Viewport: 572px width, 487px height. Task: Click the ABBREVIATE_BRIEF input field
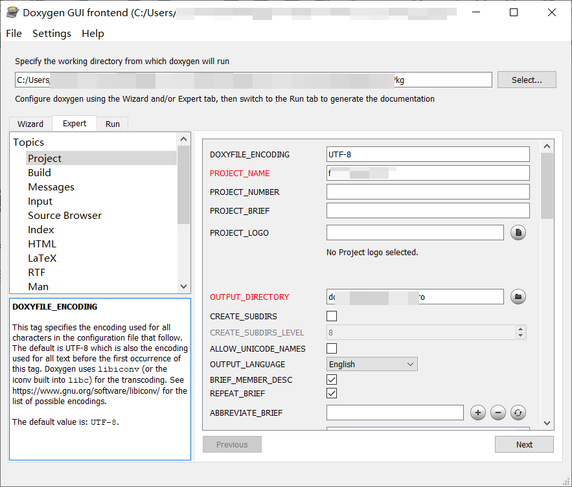pos(395,413)
